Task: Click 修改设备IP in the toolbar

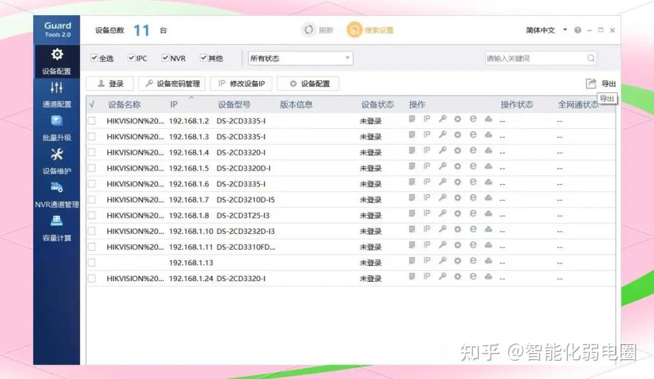Action: (241, 83)
